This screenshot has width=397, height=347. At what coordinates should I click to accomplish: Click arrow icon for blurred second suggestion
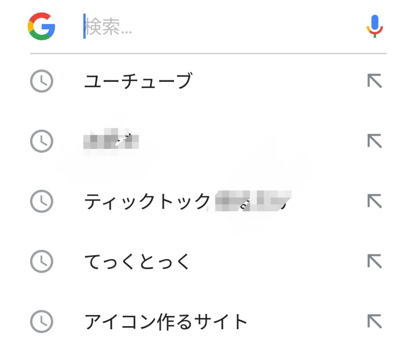pos(374,141)
